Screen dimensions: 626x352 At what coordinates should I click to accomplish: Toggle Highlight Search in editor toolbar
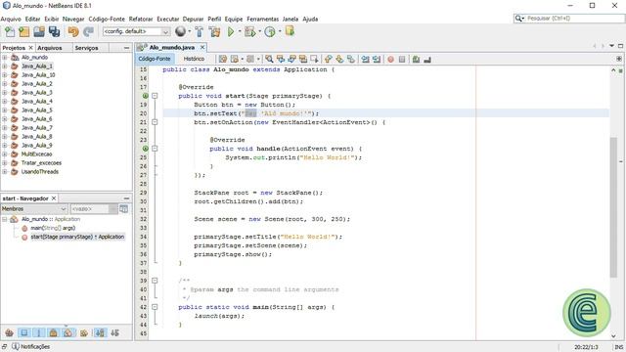click(x=303, y=59)
